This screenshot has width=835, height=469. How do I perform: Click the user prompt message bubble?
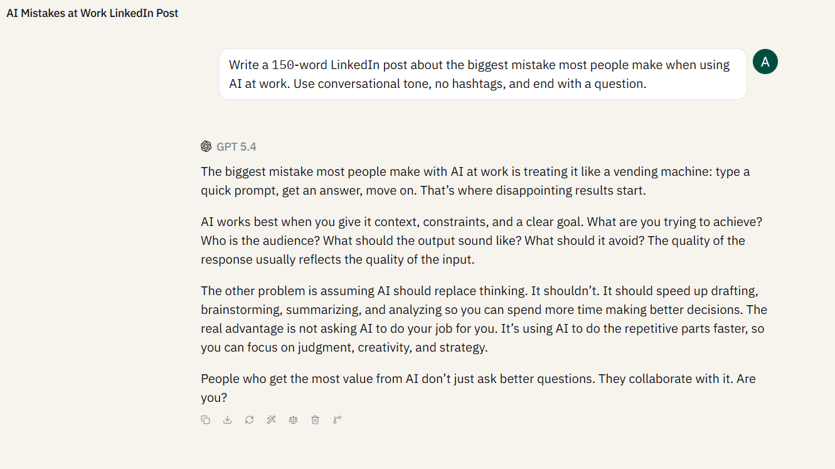(483, 74)
